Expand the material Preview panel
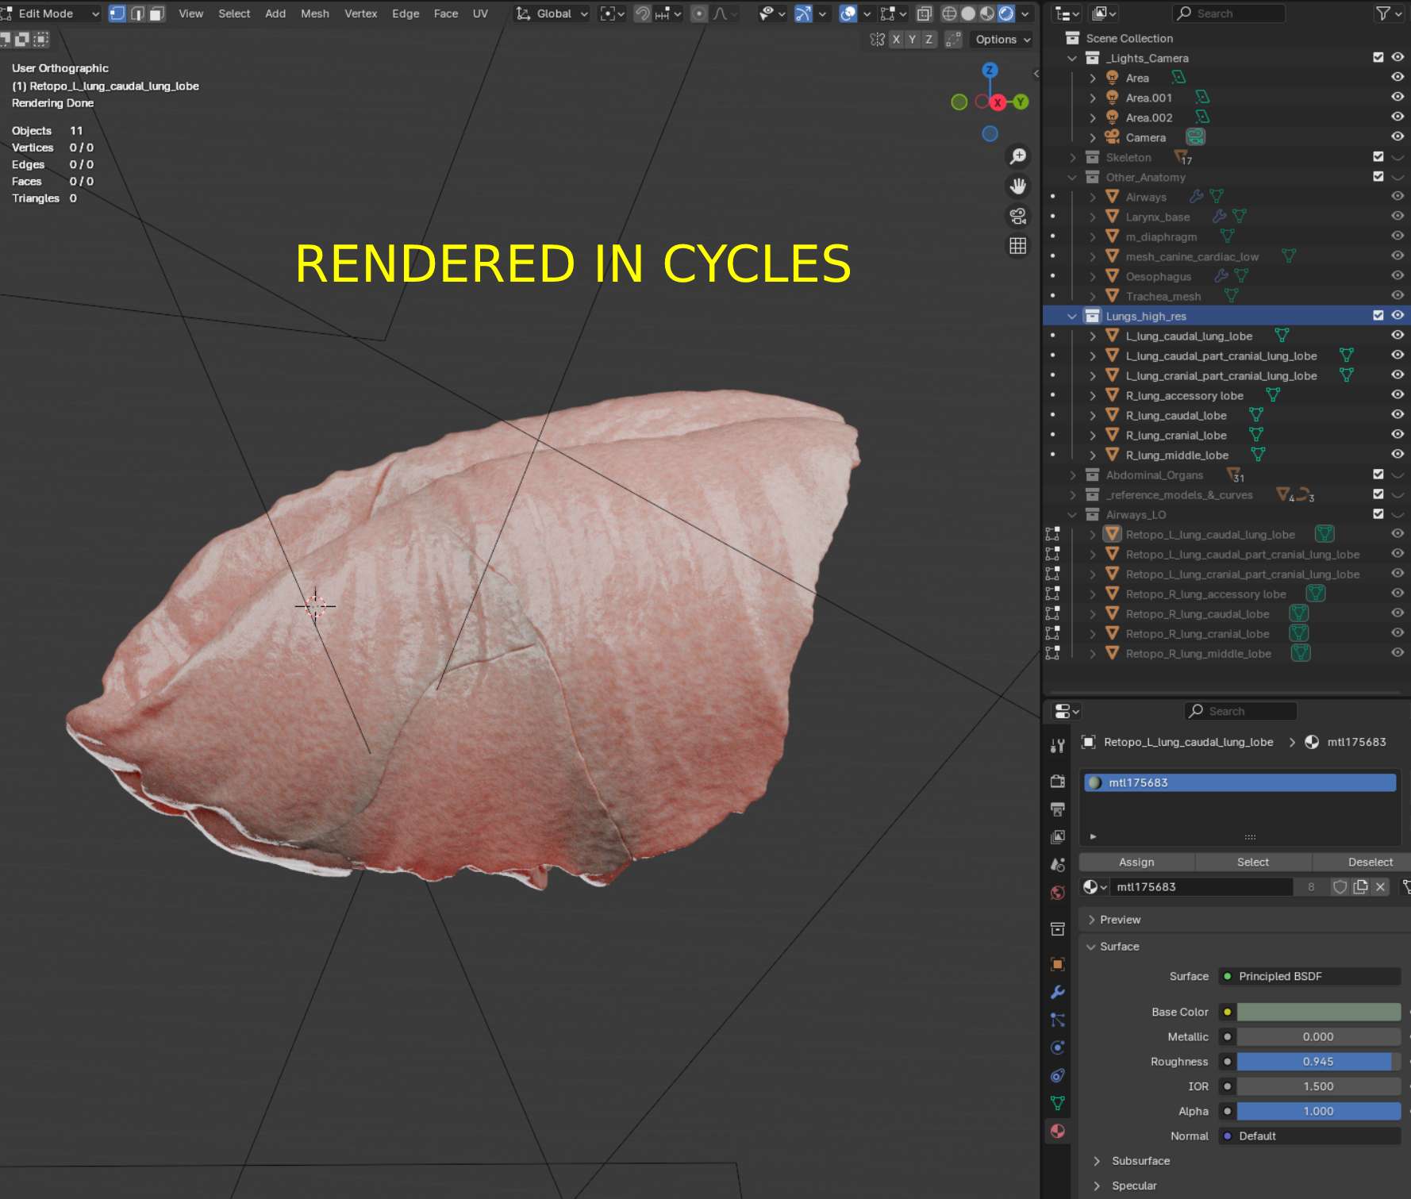The height and width of the screenshot is (1199, 1411). point(1120,920)
